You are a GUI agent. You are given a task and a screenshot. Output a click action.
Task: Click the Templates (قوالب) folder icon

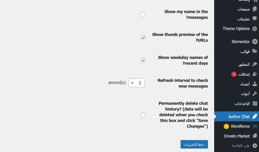pos(255,51)
